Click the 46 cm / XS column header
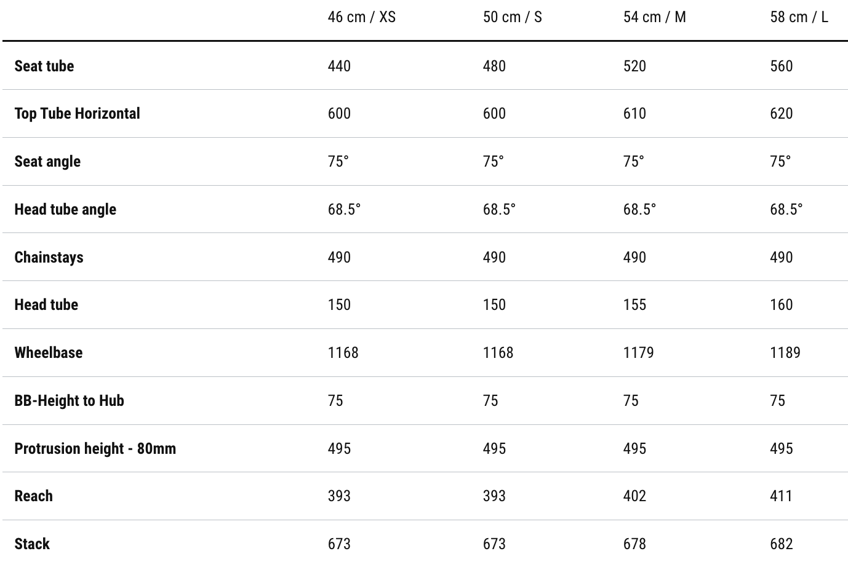The image size is (848, 567). pos(361,17)
